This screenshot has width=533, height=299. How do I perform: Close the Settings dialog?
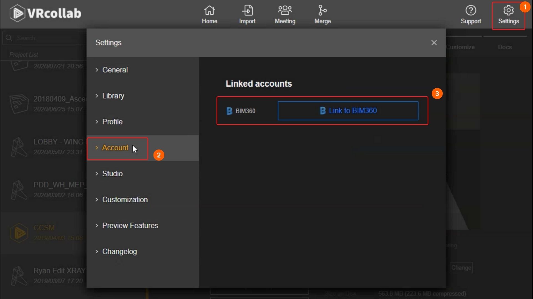click(x=434, y=43)
